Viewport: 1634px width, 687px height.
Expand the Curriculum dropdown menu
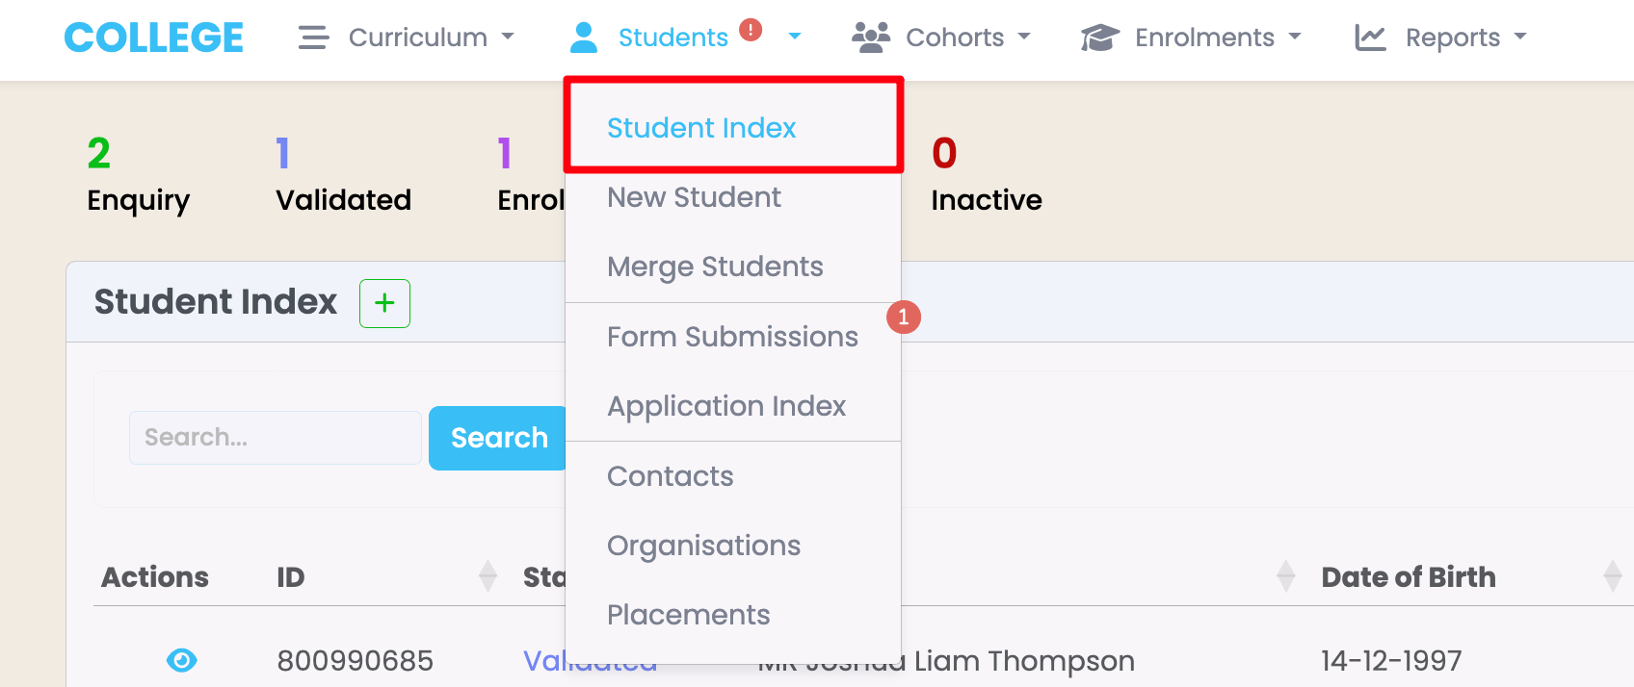point(418,38)
